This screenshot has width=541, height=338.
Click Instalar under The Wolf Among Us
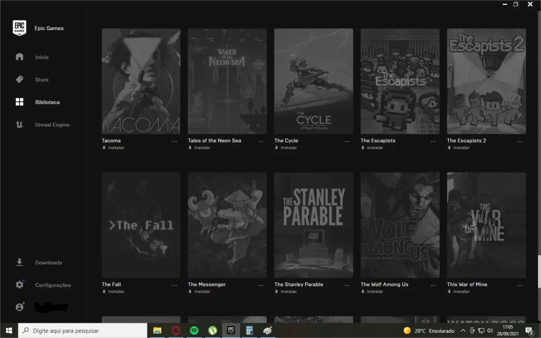click(x=372, y=291)
